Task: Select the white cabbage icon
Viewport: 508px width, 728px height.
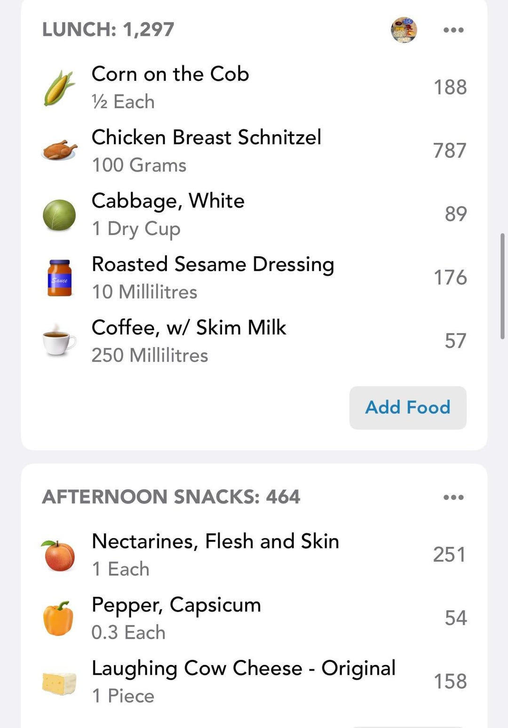Action: tap(59, 214)
